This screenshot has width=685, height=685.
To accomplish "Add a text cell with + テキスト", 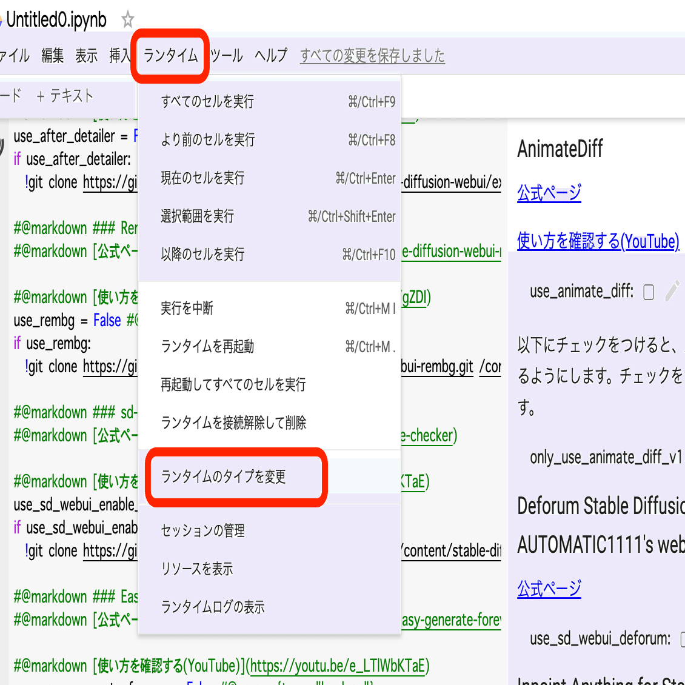I will [x=65, y=96].
